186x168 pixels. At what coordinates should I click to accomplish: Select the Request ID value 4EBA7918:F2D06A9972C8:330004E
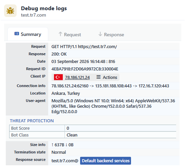click(x=85, y=69)
